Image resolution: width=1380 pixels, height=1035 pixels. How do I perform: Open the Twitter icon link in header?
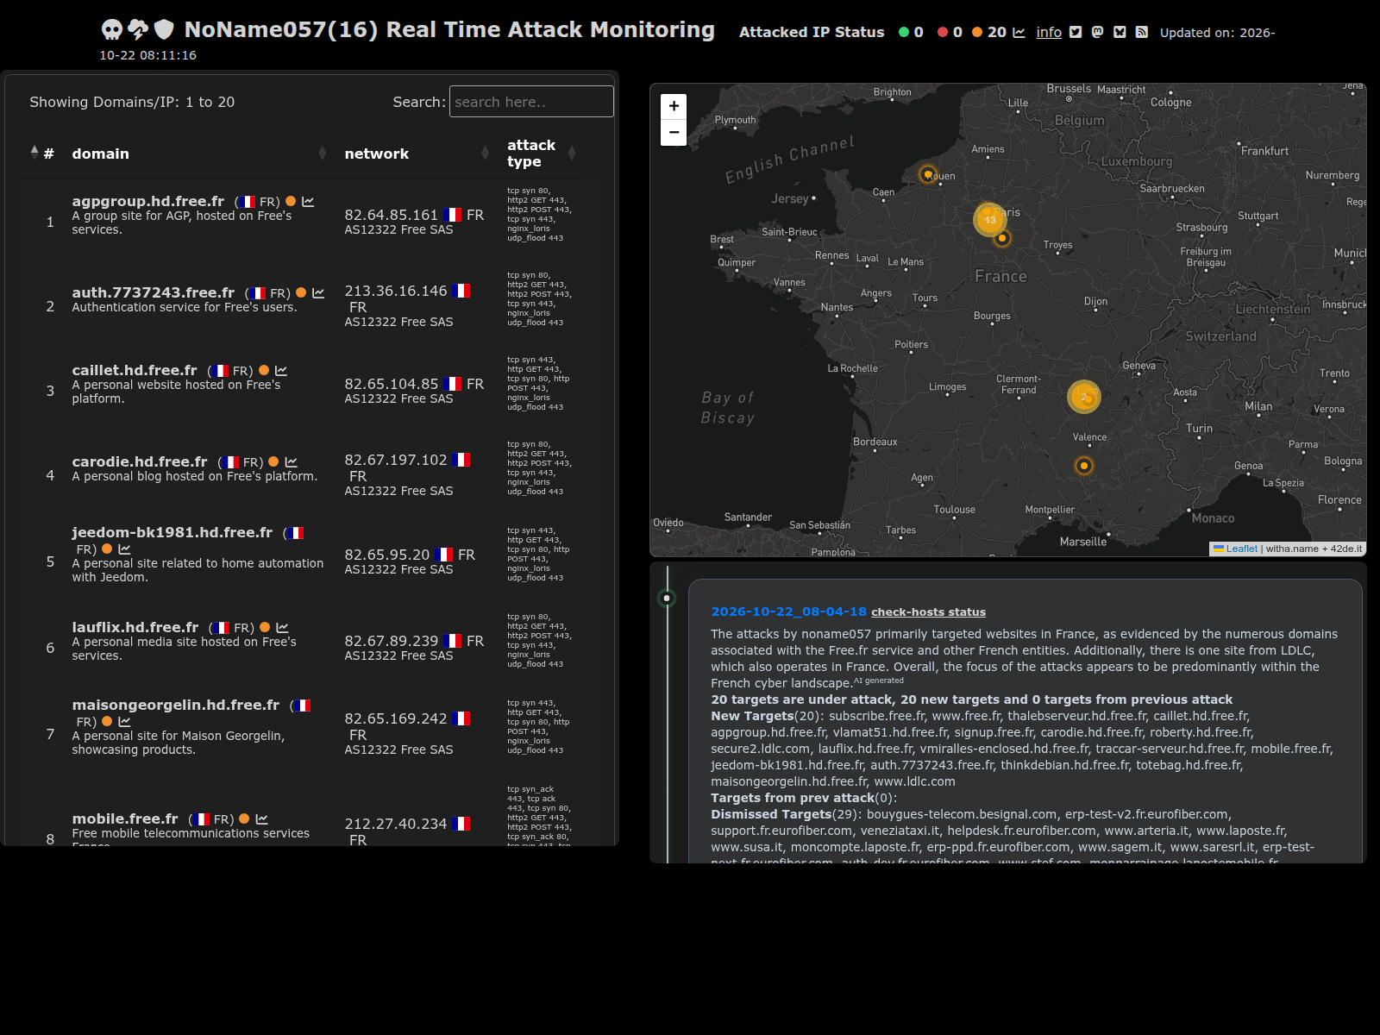click(1076, 32)
